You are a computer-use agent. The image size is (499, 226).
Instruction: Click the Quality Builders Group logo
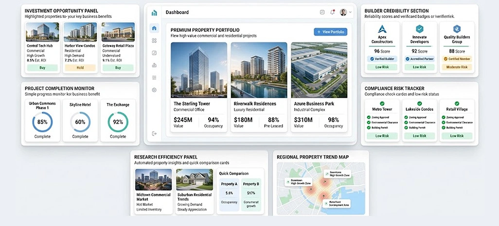click(457, 29)
